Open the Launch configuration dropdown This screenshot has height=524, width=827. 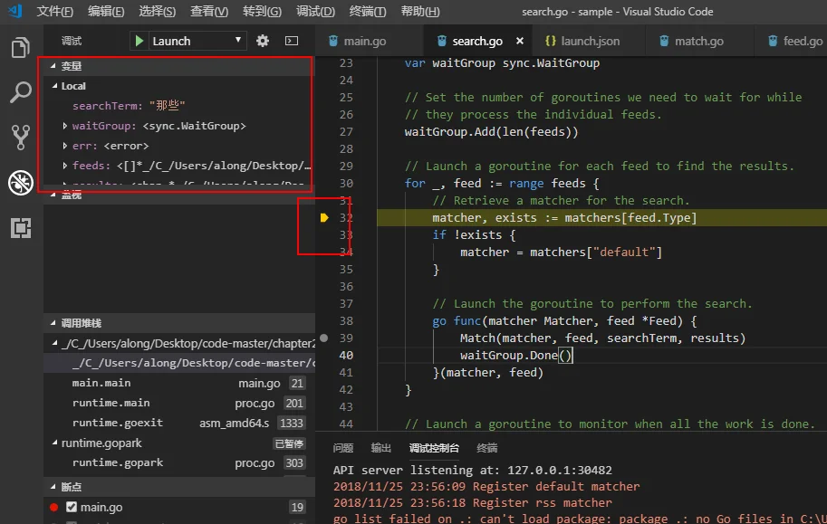tap(197, 41)
